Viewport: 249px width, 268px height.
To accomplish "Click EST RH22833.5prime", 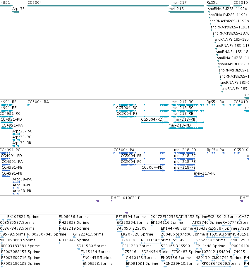I will point(74,222).
